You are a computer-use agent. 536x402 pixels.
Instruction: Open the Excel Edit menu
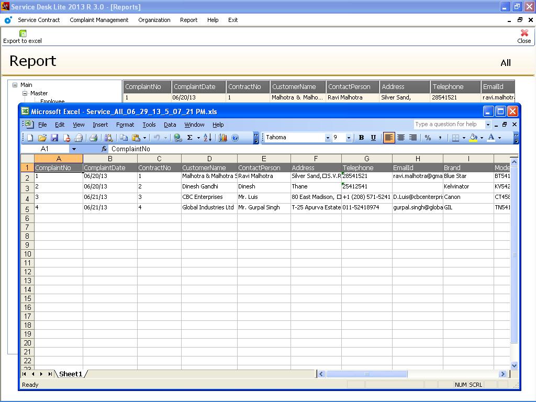coord(60,125)
